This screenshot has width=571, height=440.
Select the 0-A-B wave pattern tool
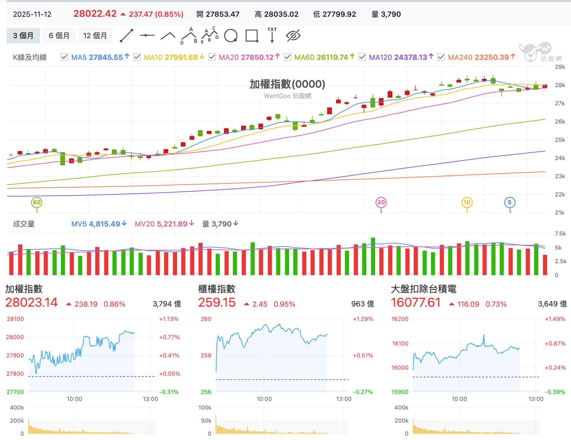point(189,36)
